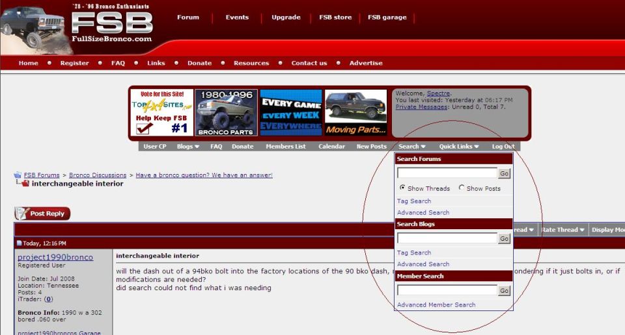
Task: Expand the Quick Links dropdown
Action: click(459, 146)
